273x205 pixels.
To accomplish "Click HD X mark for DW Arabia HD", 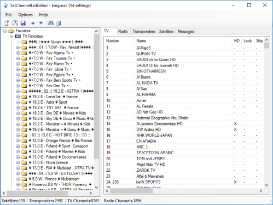I will (x=235, y=130).
